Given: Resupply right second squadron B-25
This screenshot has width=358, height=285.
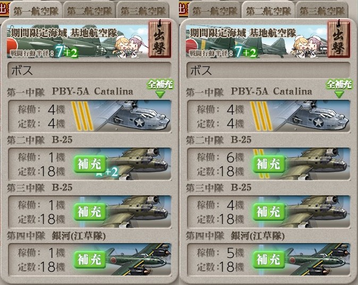Looking at the screenshot, I should 269,164.
